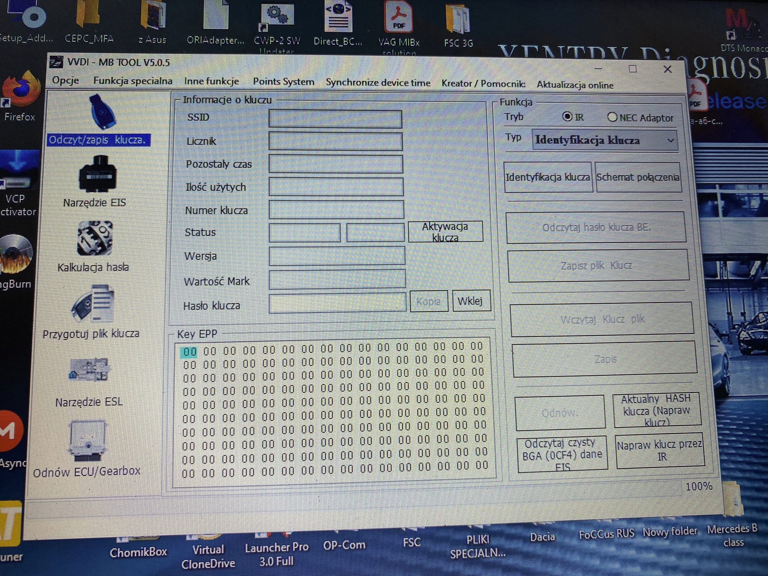
Task: Open the Inne funkcje menu
Action: point(211,82)
